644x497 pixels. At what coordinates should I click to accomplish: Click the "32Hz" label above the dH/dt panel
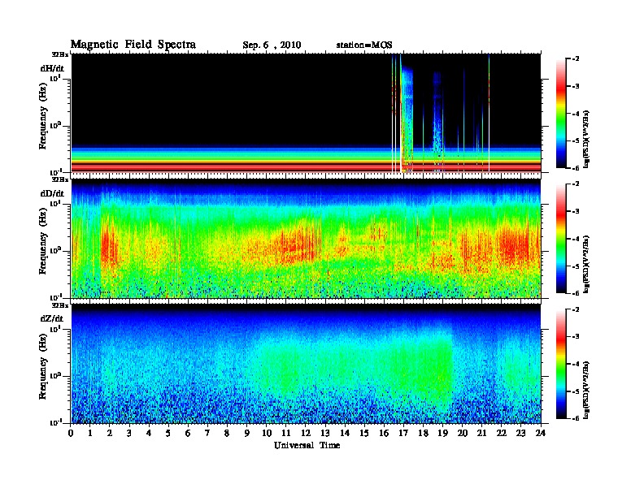60,54
